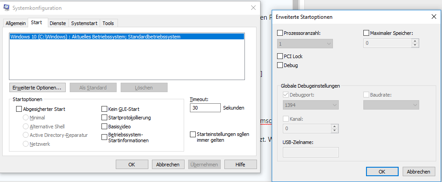This screenshot has width=442, height=182.
Task: Click the Erweiterte Optionen button
Action: 37,88
